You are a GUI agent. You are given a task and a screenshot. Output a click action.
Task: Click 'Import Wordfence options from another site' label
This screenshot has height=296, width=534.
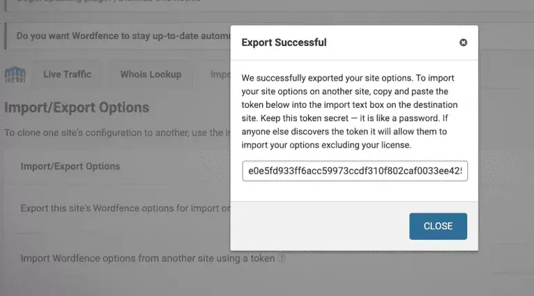tap(147, 258)
